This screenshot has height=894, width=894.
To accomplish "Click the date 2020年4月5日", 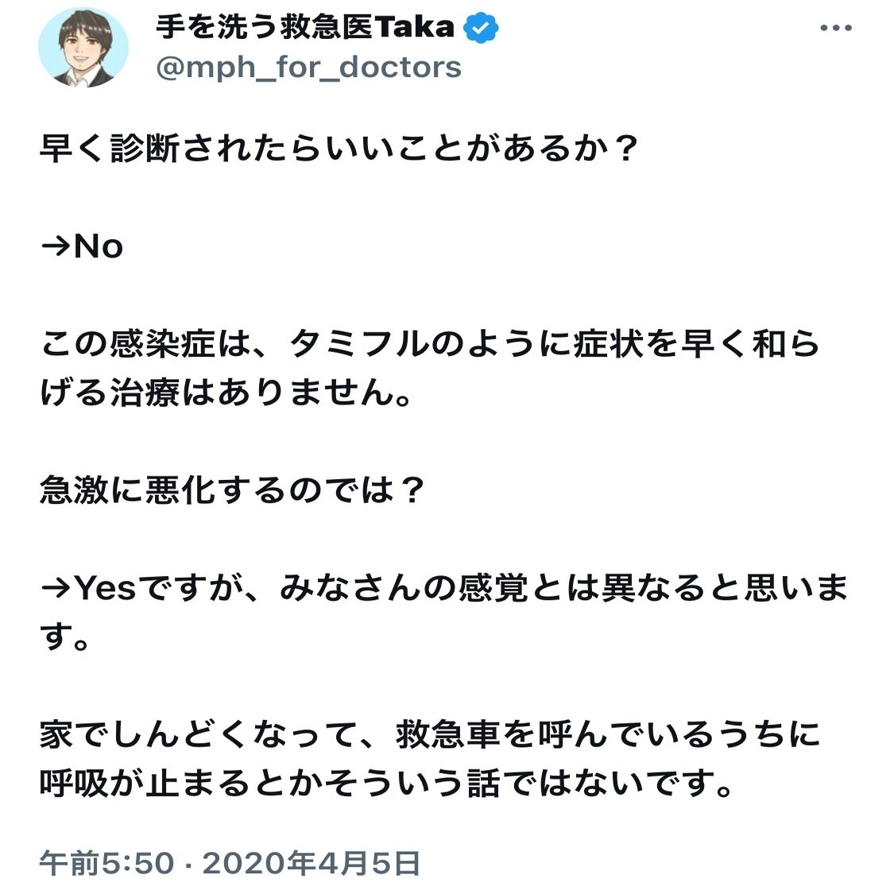I will (312, 863).
